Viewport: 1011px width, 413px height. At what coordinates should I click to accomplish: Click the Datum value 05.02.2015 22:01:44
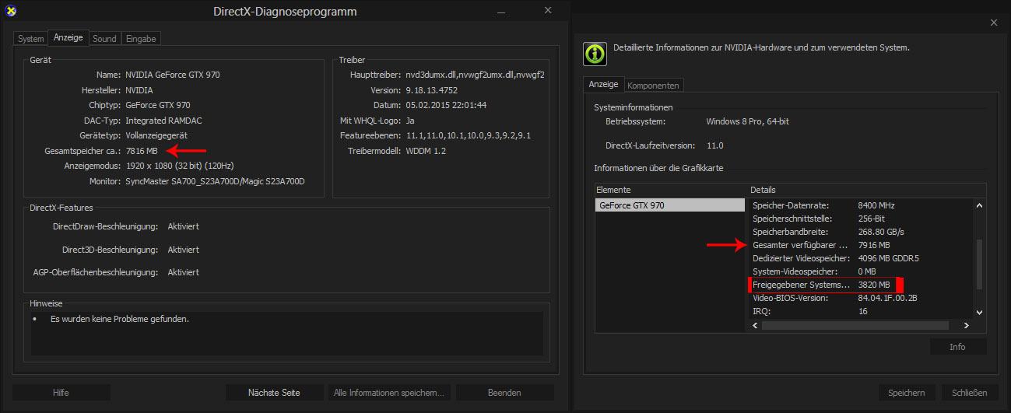coord(446,105)
